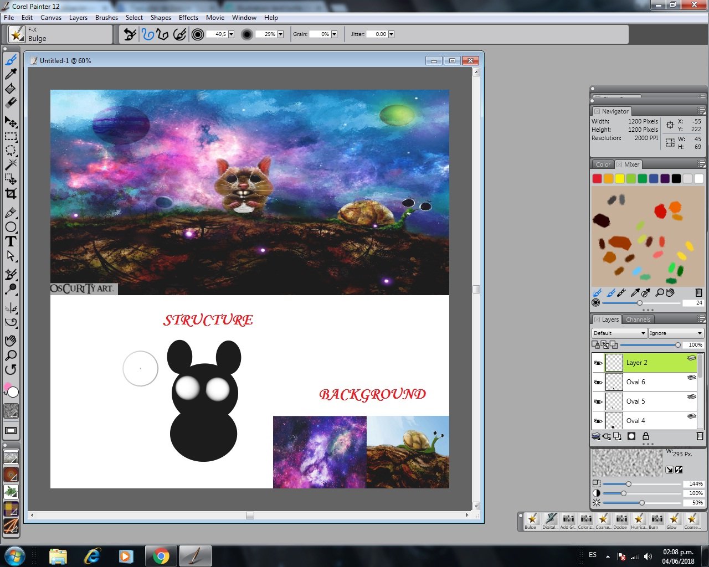Open the Navigator panel options menu
The height and width of the screenshot is (567, 709).
[701, 111]
